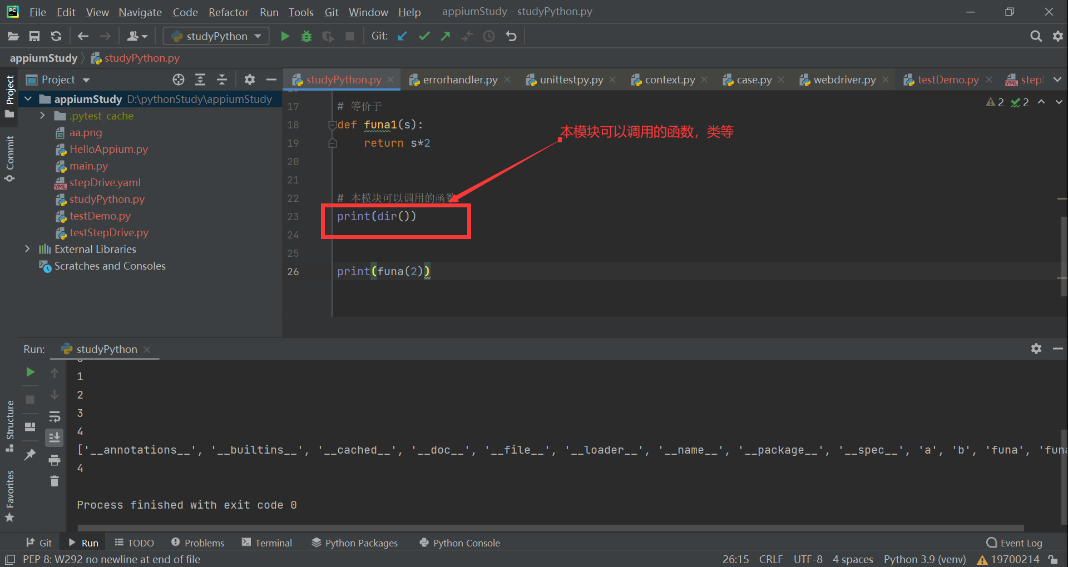Hide the Run panel with minus icon
This screenshot has height=567, width=1068.
(x=1058, y=349)
